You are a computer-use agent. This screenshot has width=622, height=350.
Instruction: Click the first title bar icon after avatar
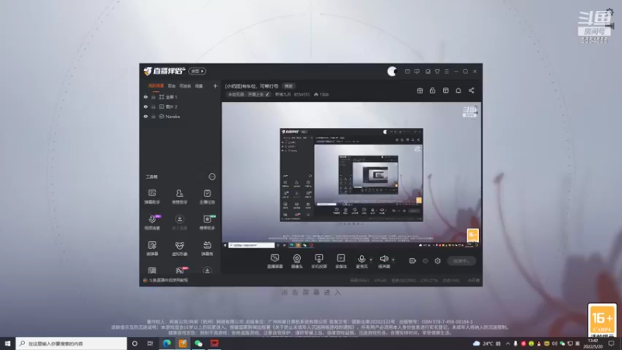click(x=407, y=72)
